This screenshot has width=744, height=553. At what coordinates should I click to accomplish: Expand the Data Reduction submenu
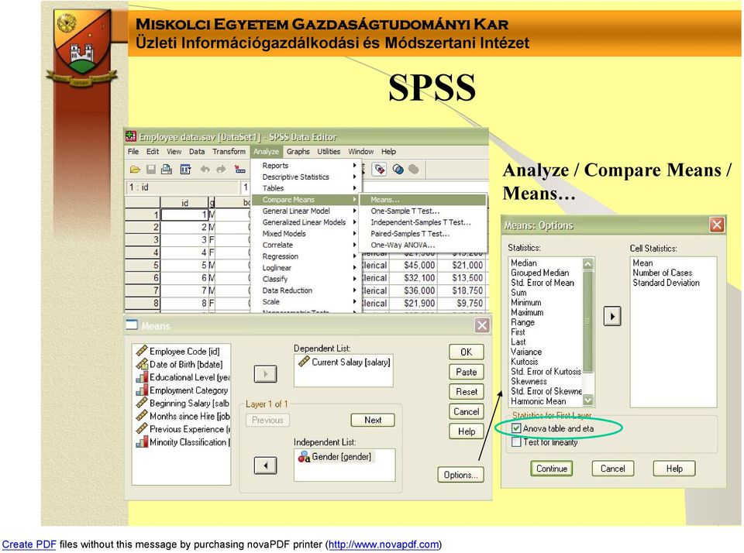pyautogui.click(x=306, y=290)
